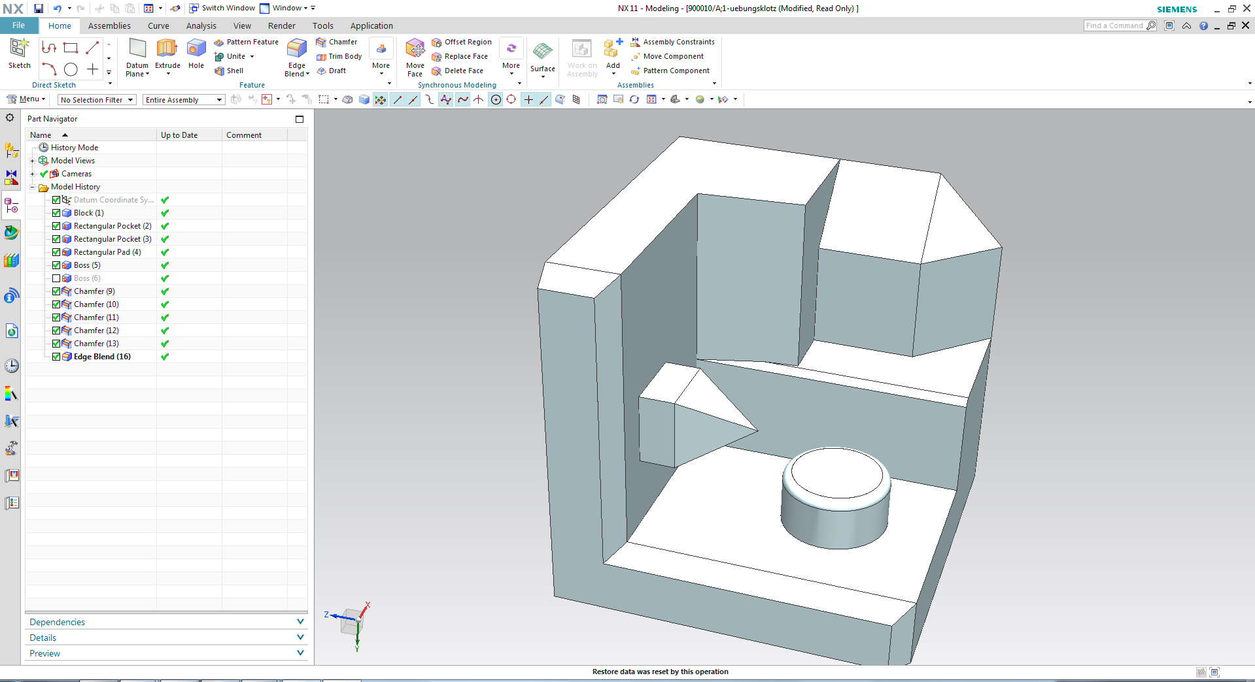Click Move Component command
The width and height of the screenshot is (1255, 682).
(667, 56)
